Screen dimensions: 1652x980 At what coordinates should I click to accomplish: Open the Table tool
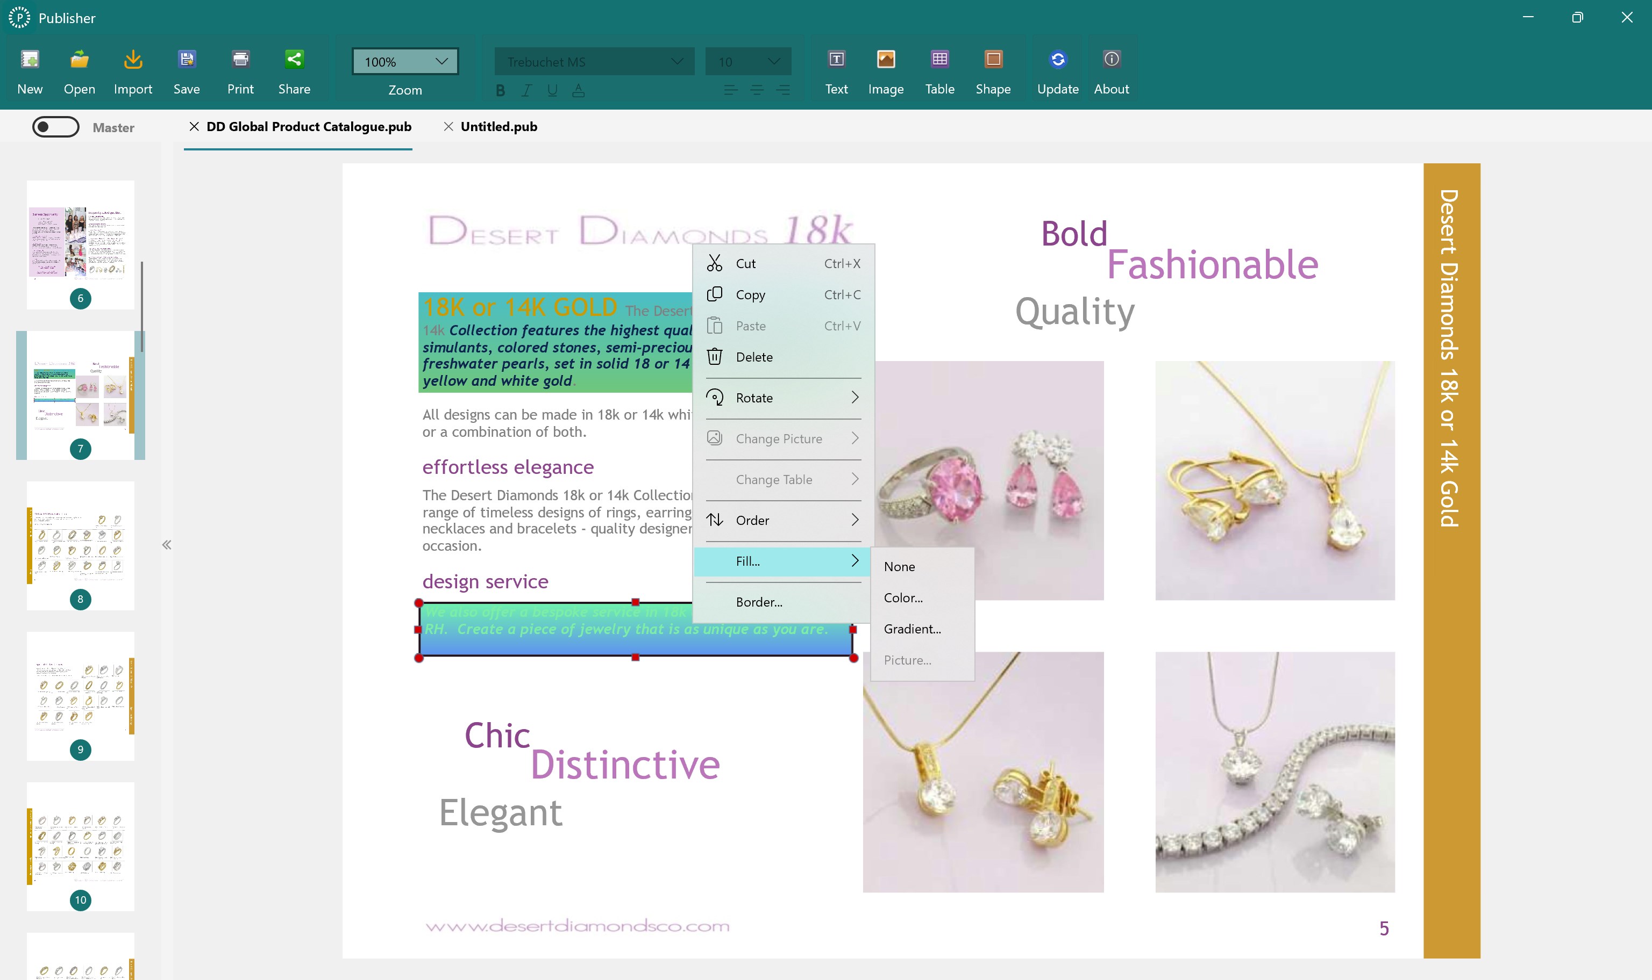click(939, 69)
